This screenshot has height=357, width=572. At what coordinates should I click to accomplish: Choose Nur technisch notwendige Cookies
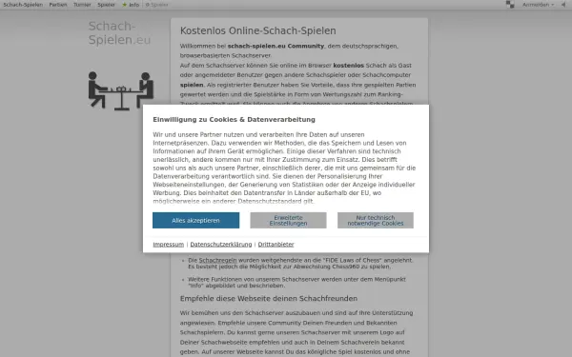(376, 221)
